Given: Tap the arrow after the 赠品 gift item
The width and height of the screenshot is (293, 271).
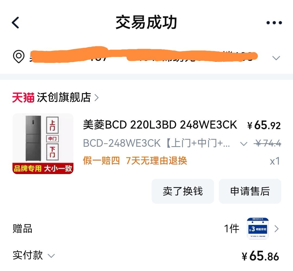Looking at the screenshot, I should coord(276,229).
